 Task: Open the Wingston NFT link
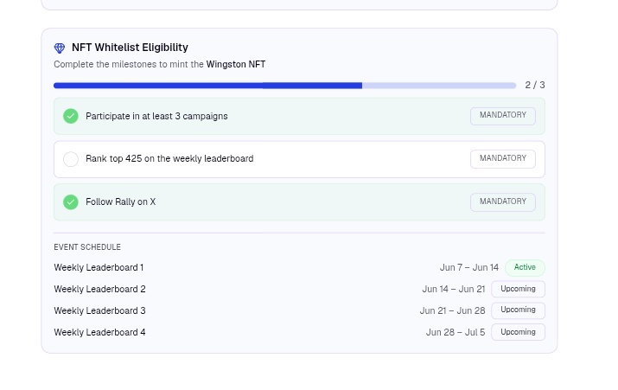[x=236, y=64]
